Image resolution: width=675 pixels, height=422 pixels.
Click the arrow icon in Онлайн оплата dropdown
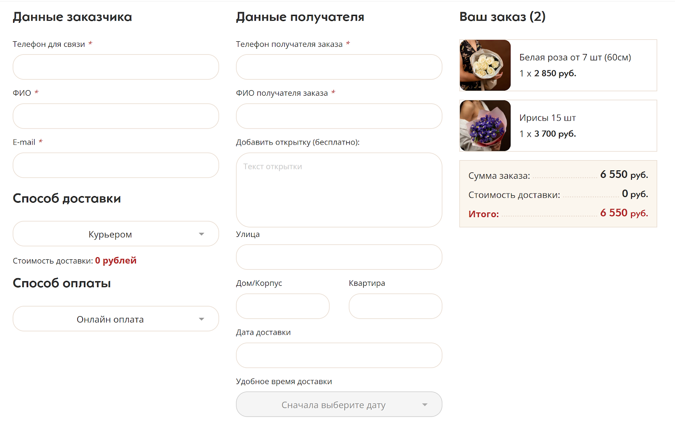202,319
